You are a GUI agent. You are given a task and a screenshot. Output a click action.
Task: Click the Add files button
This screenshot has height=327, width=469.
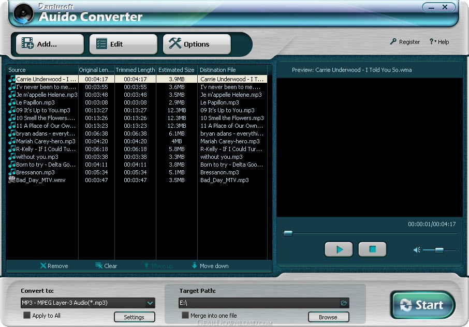coord(50,44)
